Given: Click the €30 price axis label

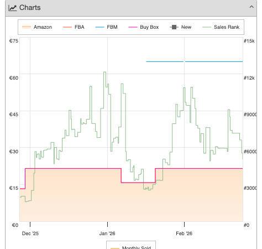Looking at the screenshot, I should point(14,152).
